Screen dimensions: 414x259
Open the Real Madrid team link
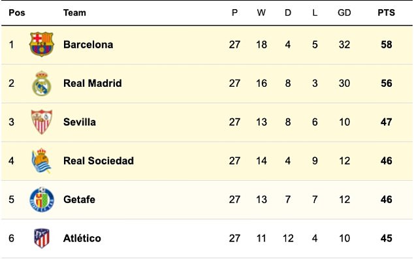(x=93, y=84)
